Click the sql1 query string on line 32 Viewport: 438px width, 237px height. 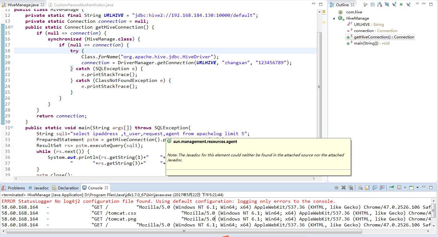coord(160,134)
